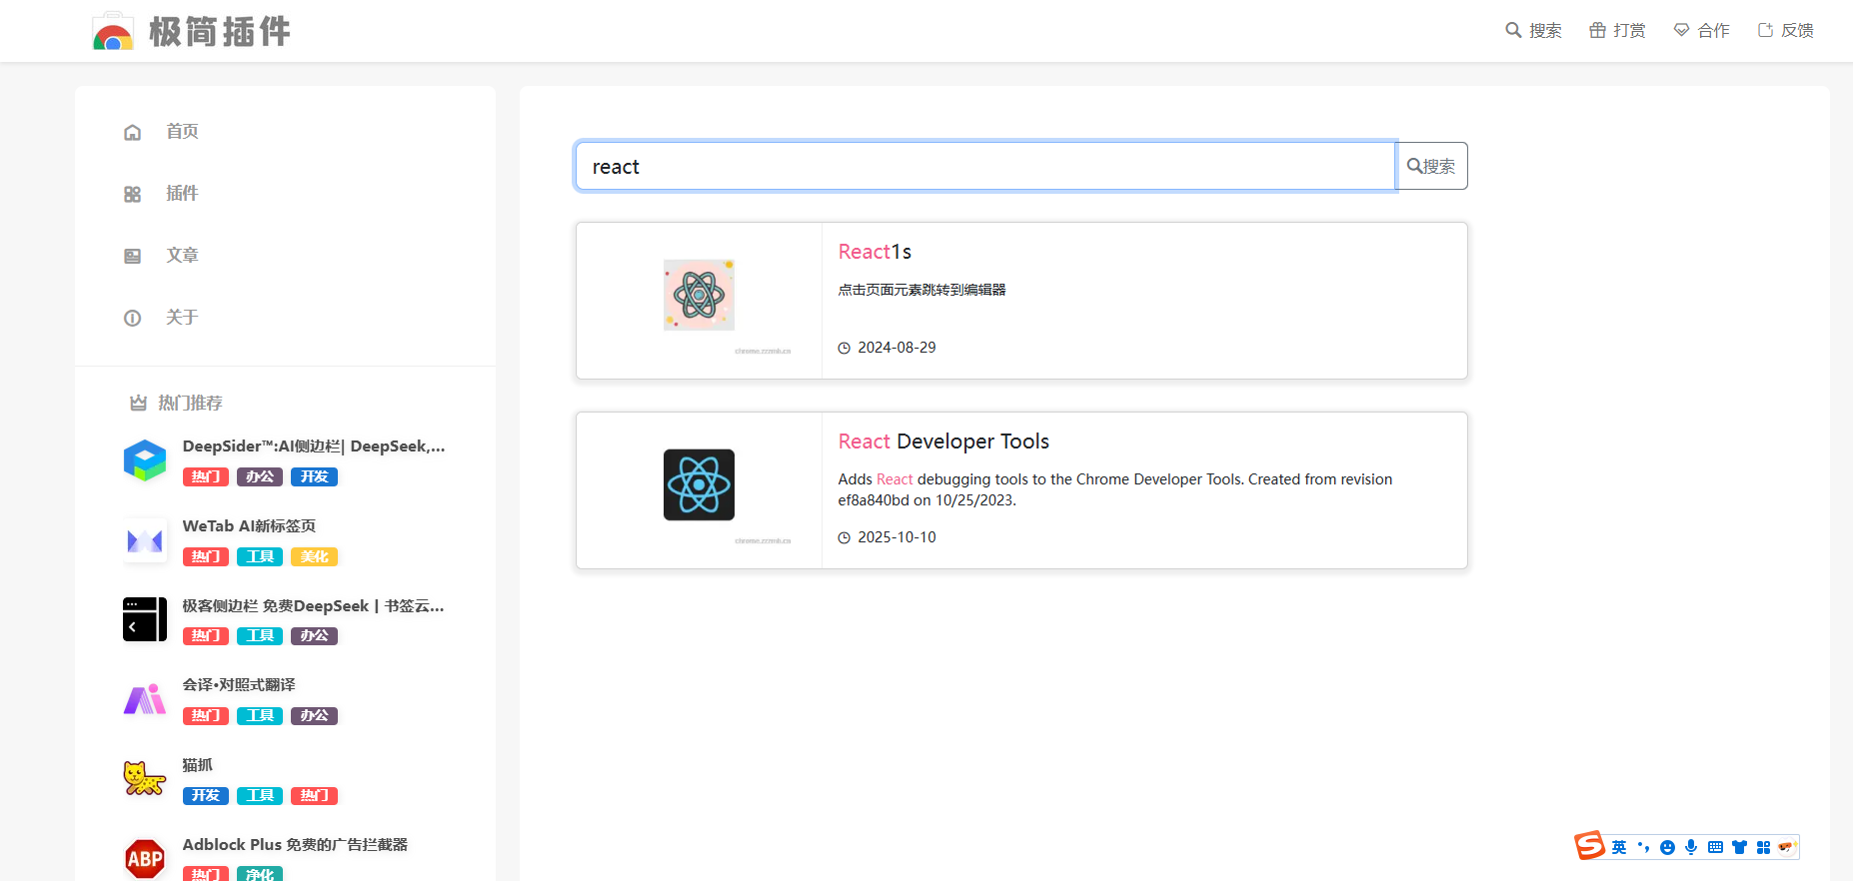Image resolution: width=1853 pixels, height=881 pixels.
Task: Open the 极客侧边栏 免费DeepSeek title
Action: 313,606
